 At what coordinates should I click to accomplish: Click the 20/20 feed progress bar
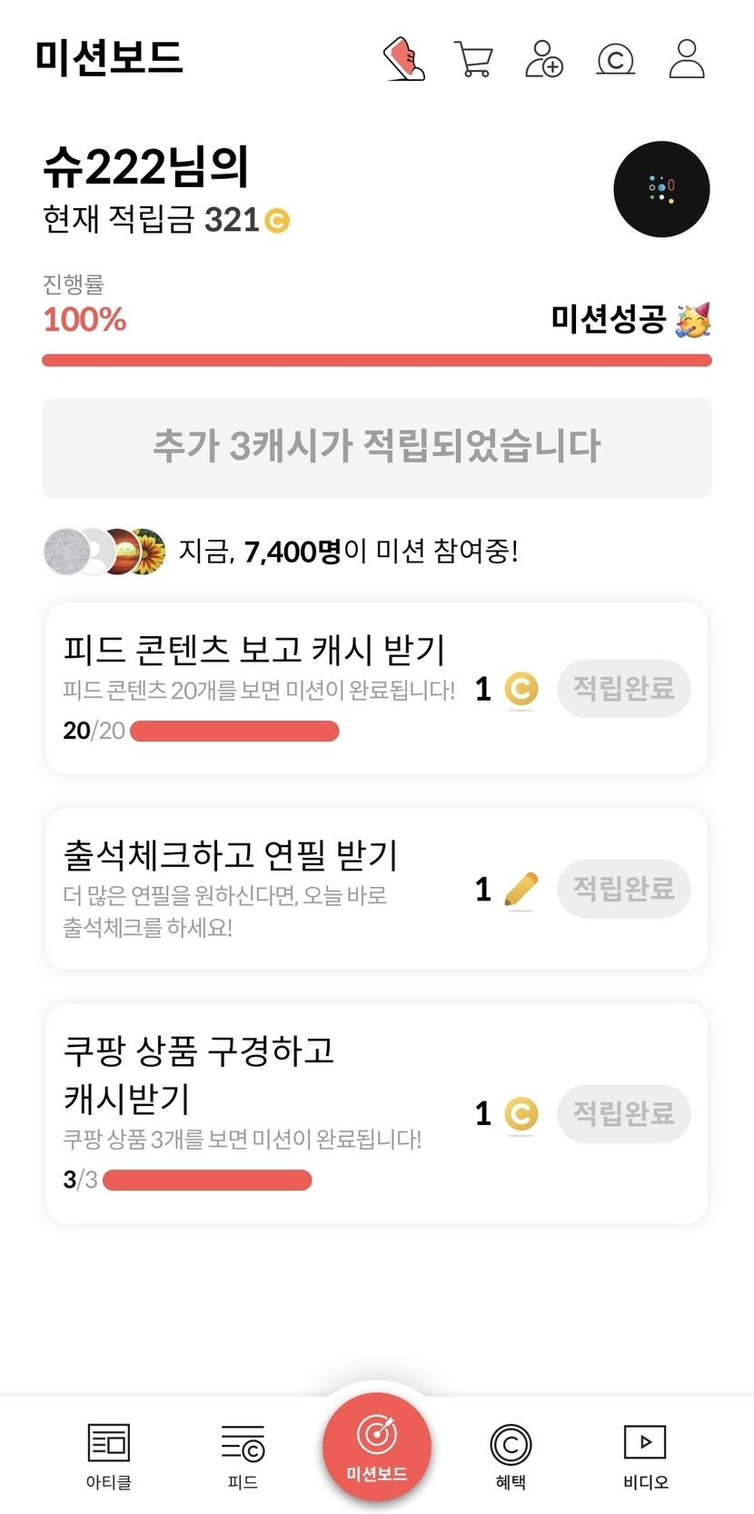234,731
